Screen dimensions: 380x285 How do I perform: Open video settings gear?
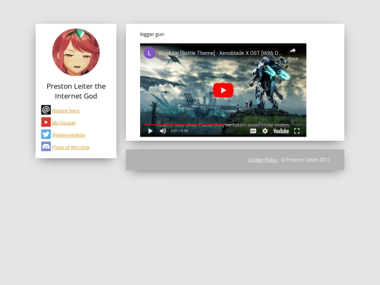[x=265, y=131]
